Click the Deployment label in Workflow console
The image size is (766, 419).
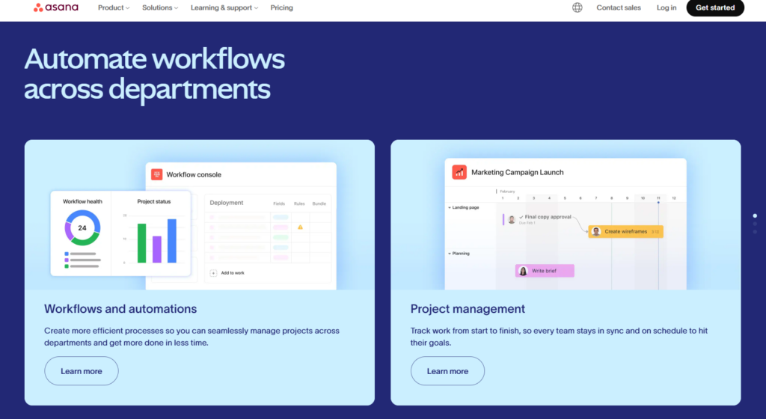226,203
